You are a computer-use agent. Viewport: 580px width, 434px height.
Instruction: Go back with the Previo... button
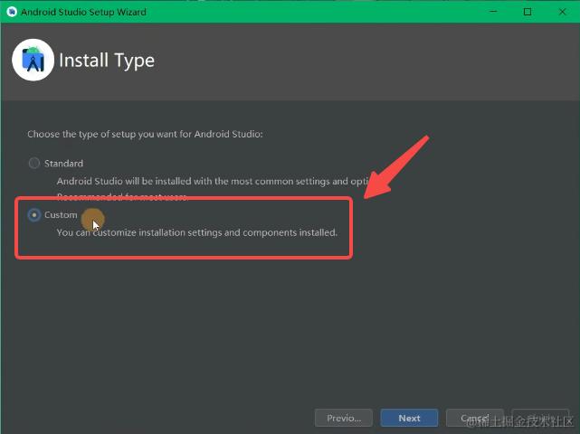pos(344,418)
